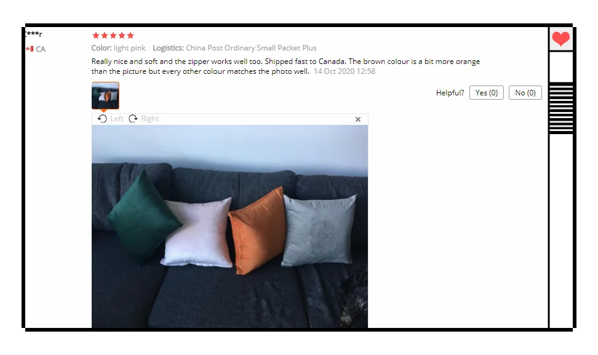Click the 'Right' rotate label
The height and width of the screenshot is (355, 598).
pyautogui.click(x=150, y=119)
